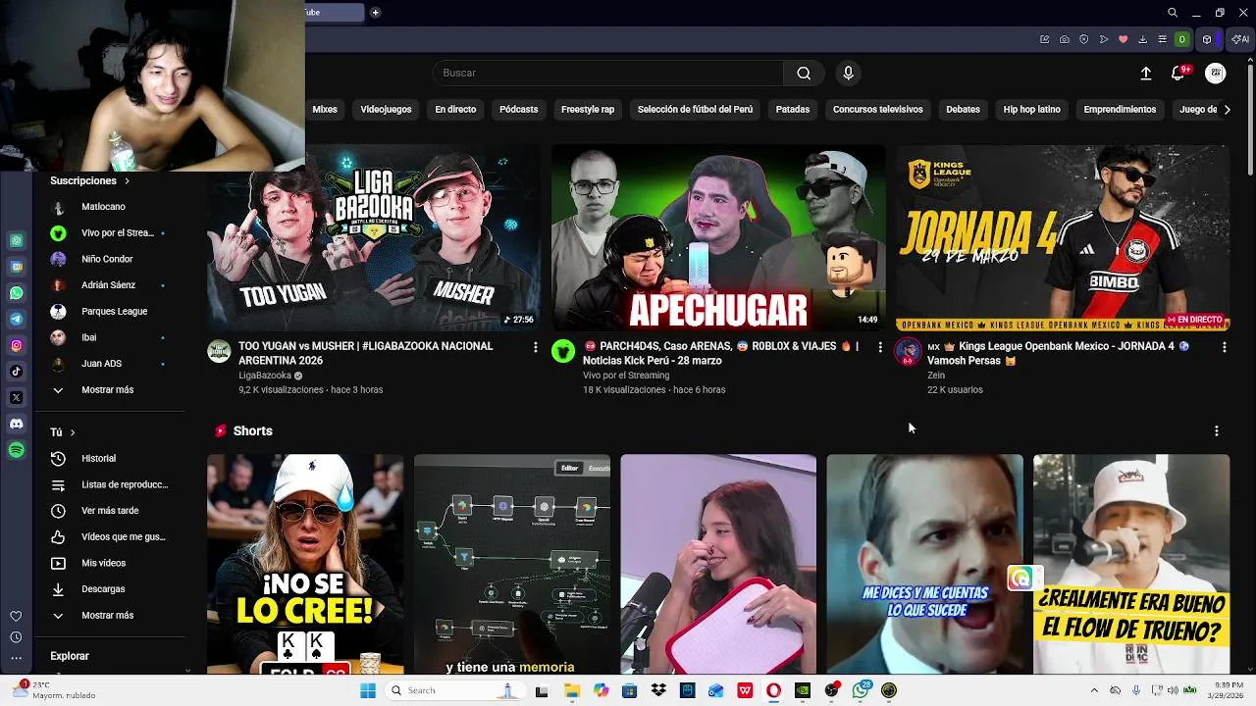
Task: Open a new browser tab
Action: 375,12
